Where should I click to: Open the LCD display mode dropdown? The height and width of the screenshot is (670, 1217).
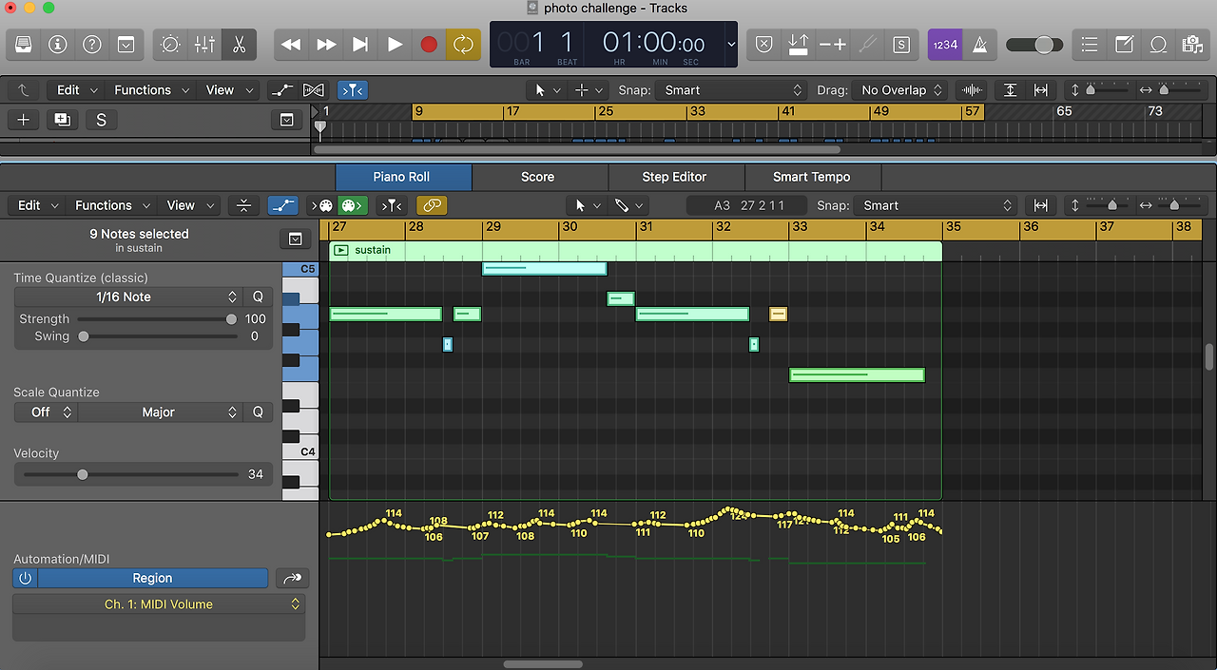coord(730,45)
